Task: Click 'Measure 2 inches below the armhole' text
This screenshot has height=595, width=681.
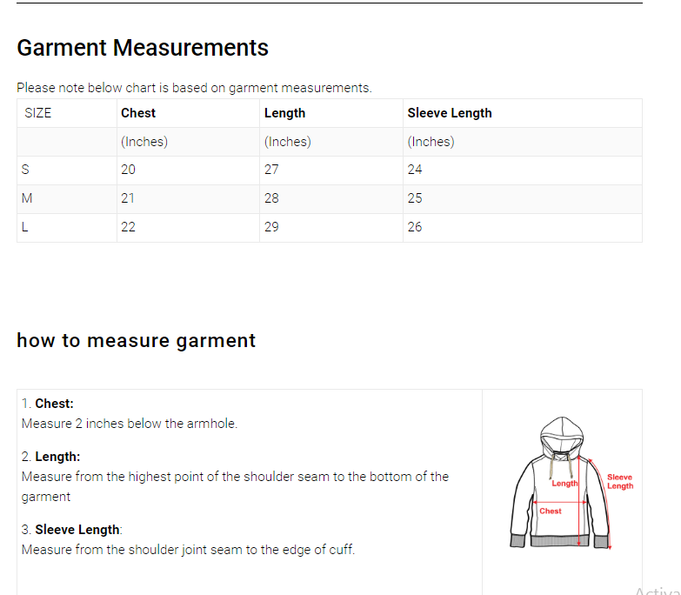Action: pos(130,424)
